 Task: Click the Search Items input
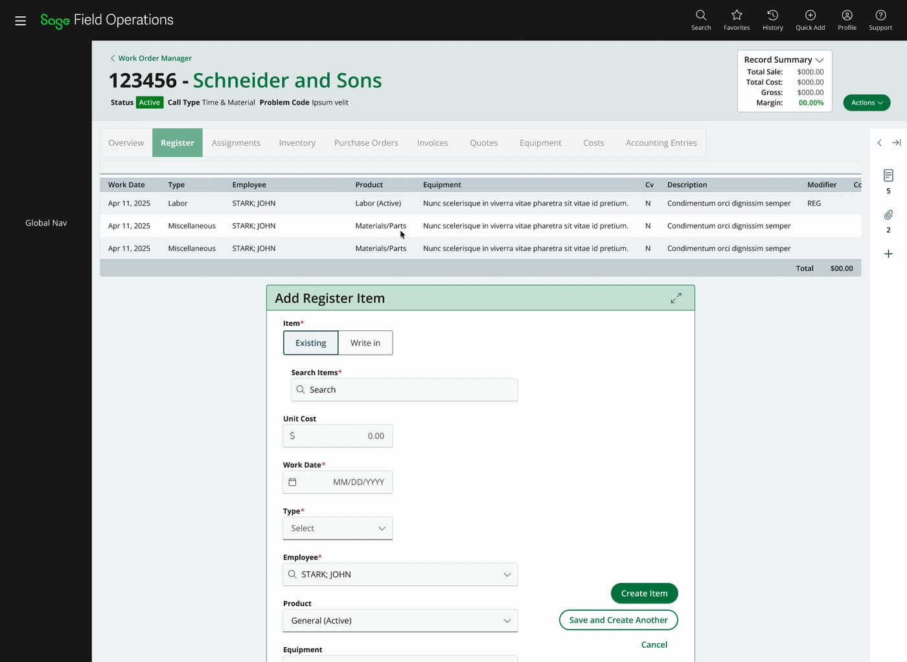[404, 390]
